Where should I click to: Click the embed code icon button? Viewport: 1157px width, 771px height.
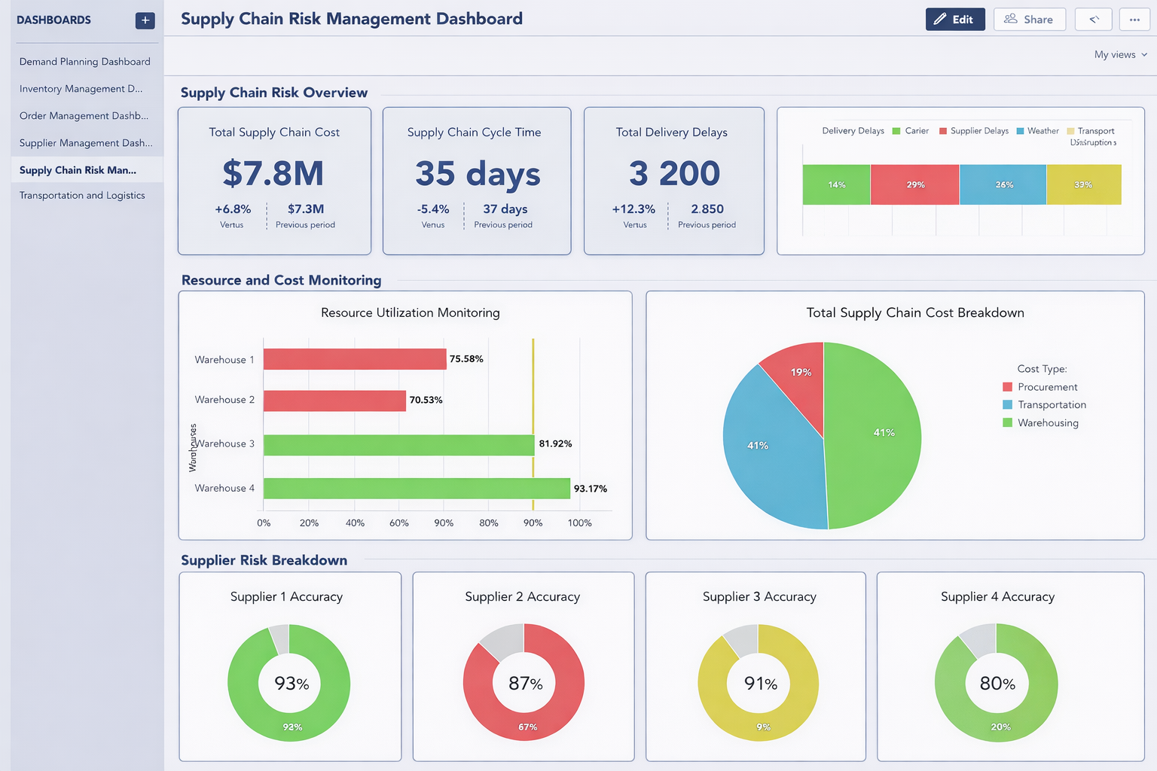1093,20
